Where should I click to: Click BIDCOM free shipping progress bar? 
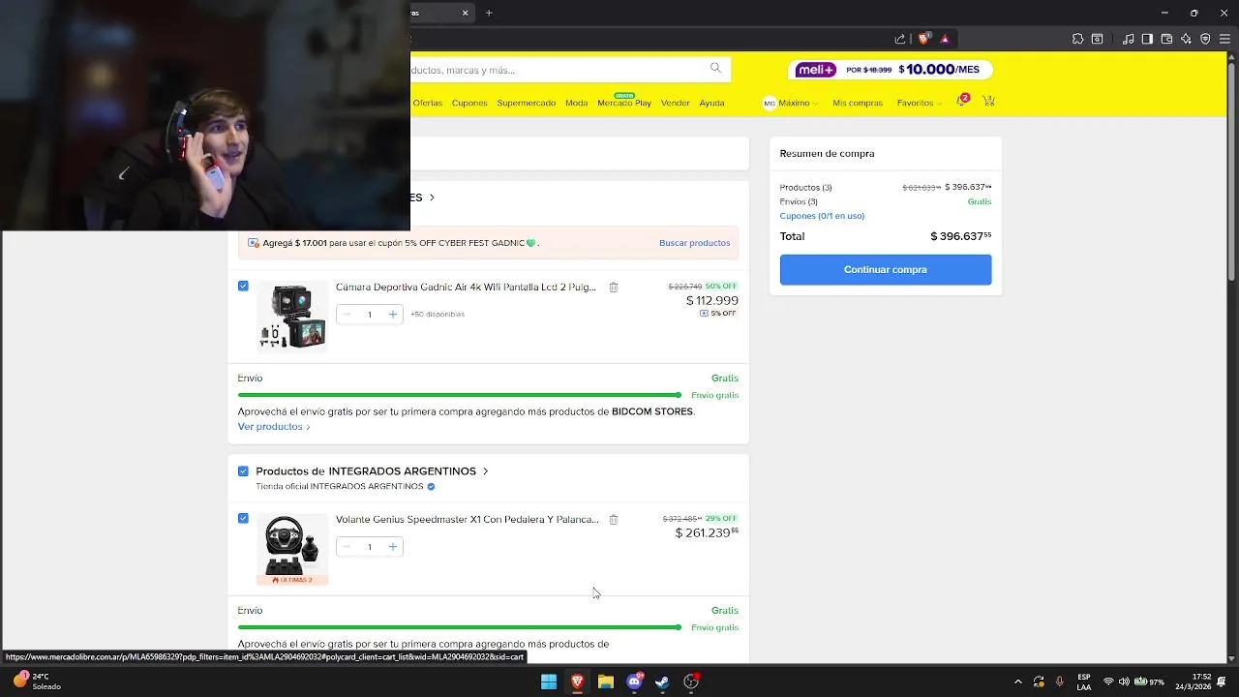[460, 395]
